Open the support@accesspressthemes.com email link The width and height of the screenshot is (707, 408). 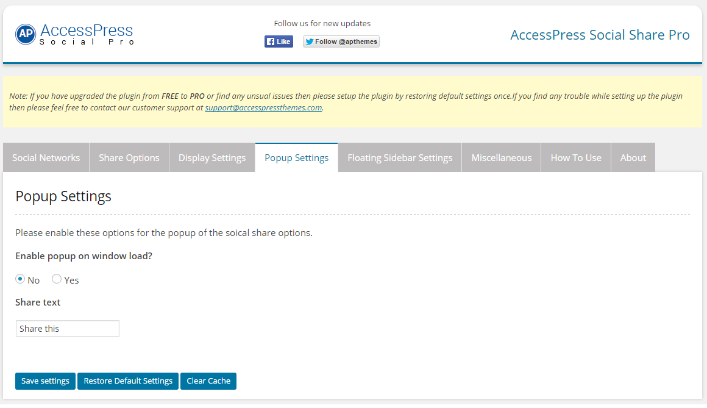tap(263, 107)
